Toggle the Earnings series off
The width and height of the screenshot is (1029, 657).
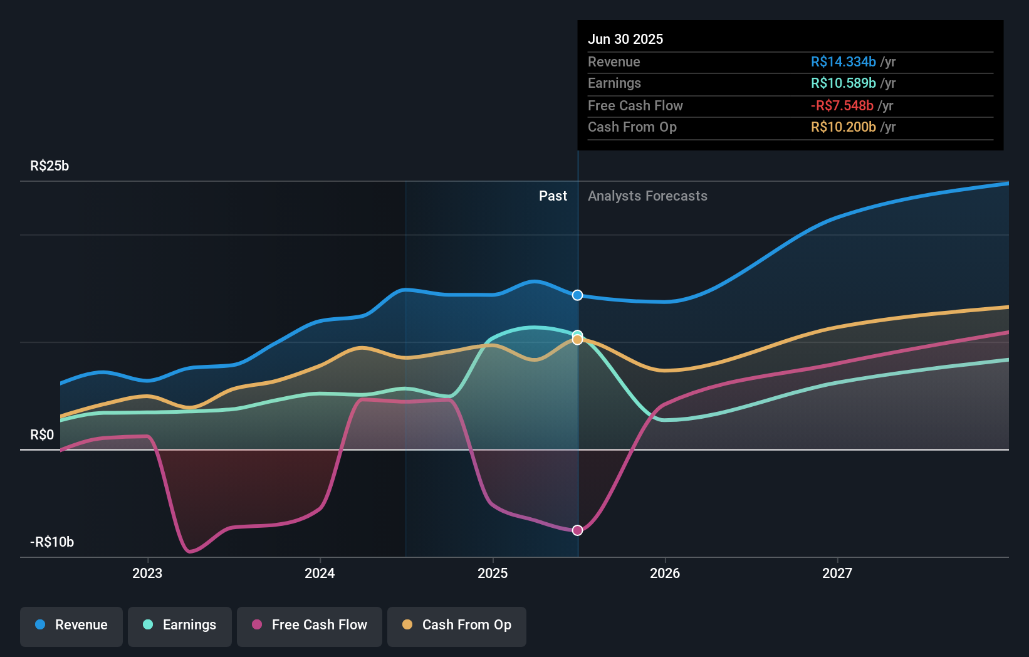click(180, 625)
